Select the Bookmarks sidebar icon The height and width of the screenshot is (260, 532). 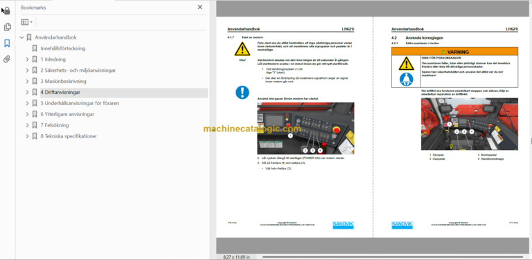pos(7,43)
